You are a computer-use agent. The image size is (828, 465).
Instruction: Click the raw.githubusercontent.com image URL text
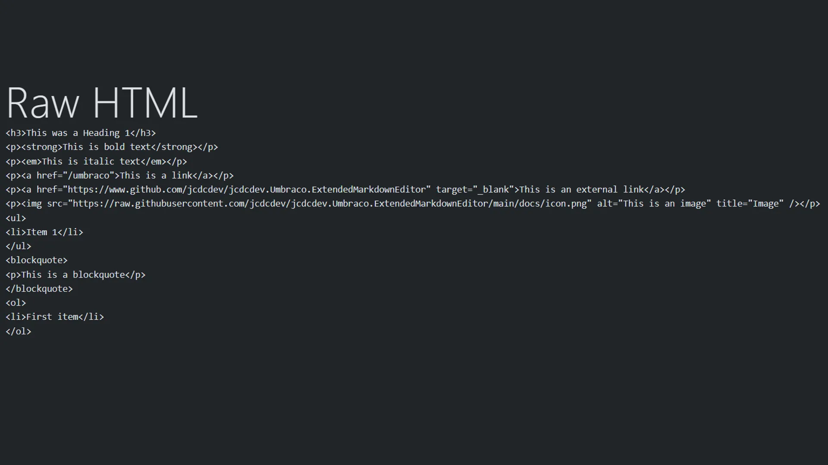point(329,204)
